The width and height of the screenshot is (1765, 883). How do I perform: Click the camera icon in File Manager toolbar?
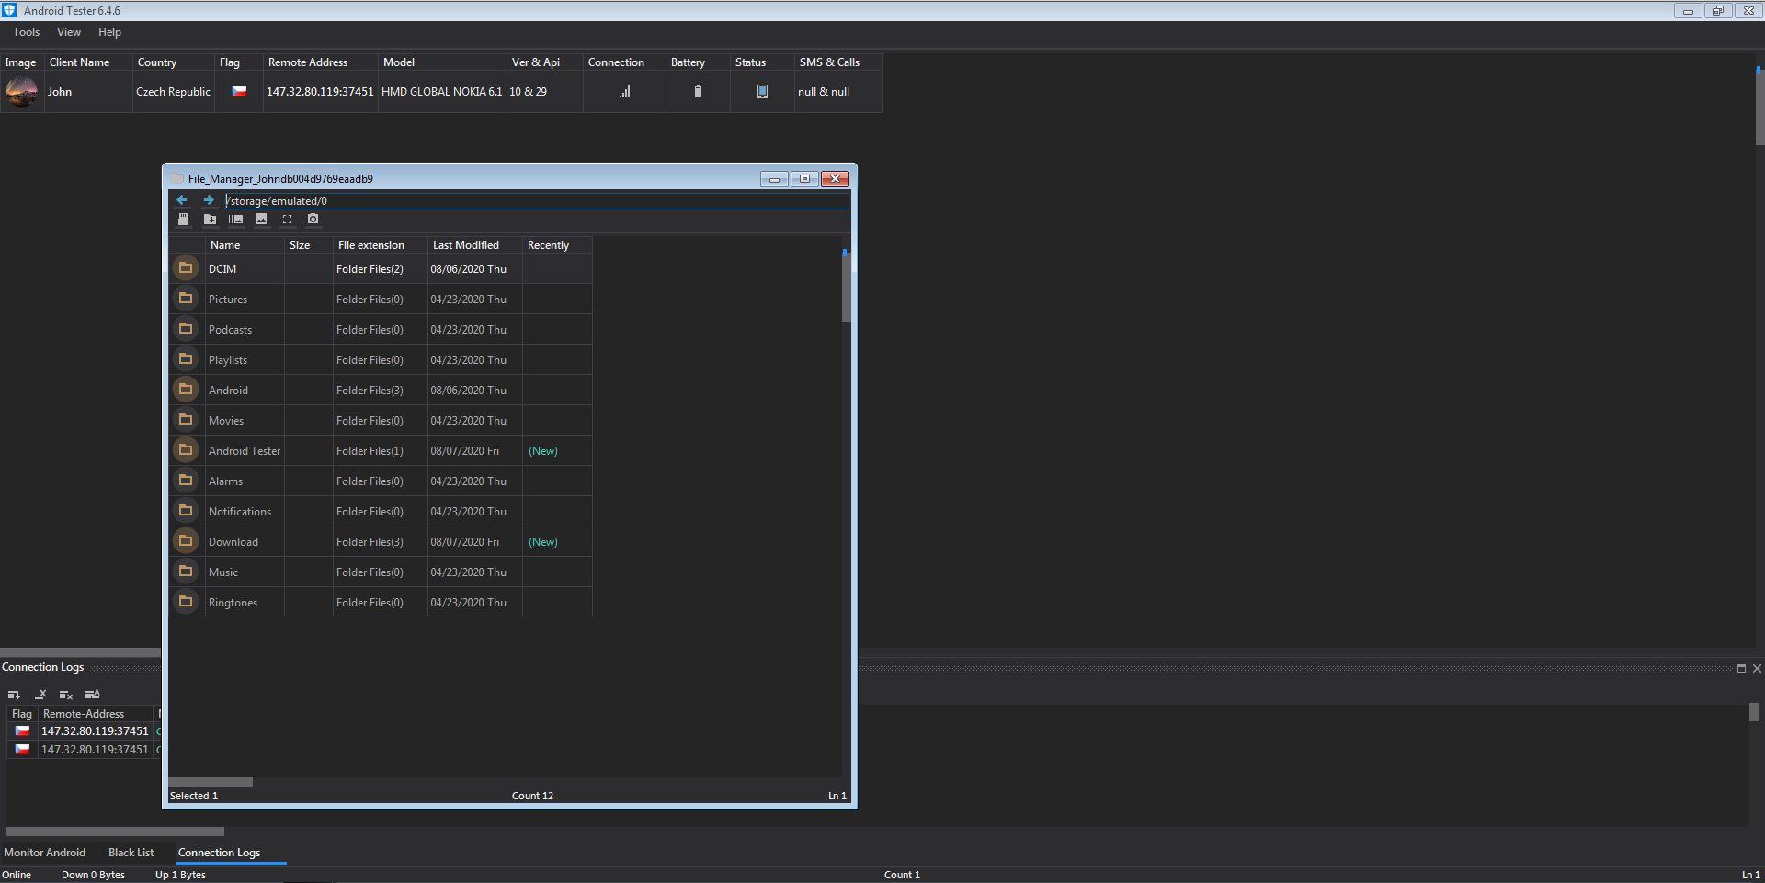pyautogui.click(x=313, y=220)
